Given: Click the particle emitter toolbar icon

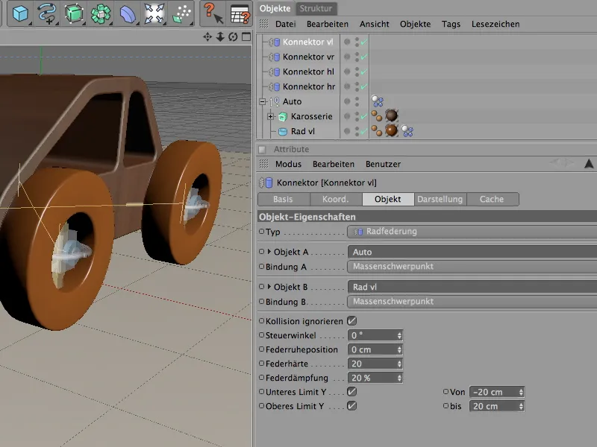Looking at the screenshot, I should 181,13.
